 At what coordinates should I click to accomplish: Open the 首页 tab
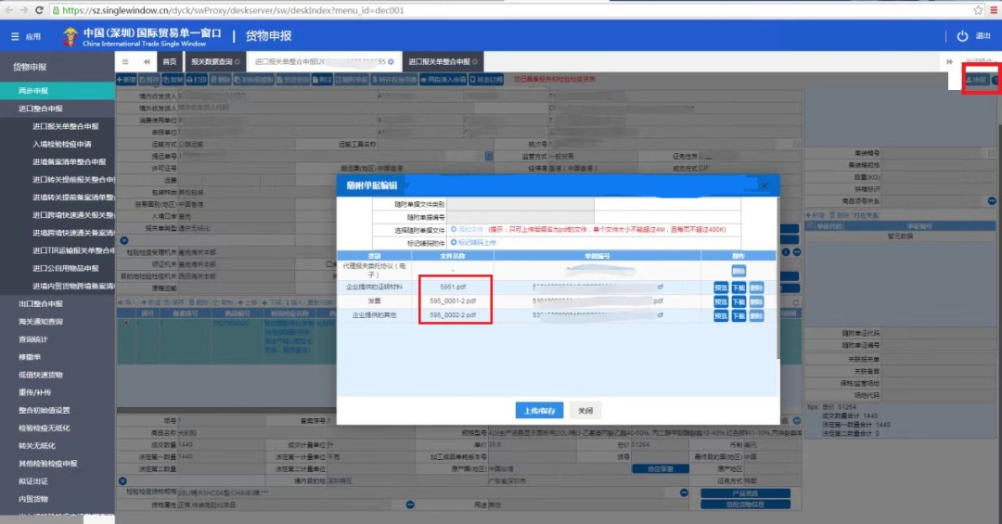[169, 62]
